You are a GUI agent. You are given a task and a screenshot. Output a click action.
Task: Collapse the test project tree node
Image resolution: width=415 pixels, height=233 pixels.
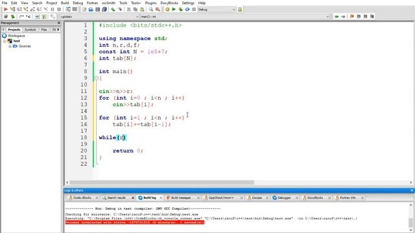5,41
